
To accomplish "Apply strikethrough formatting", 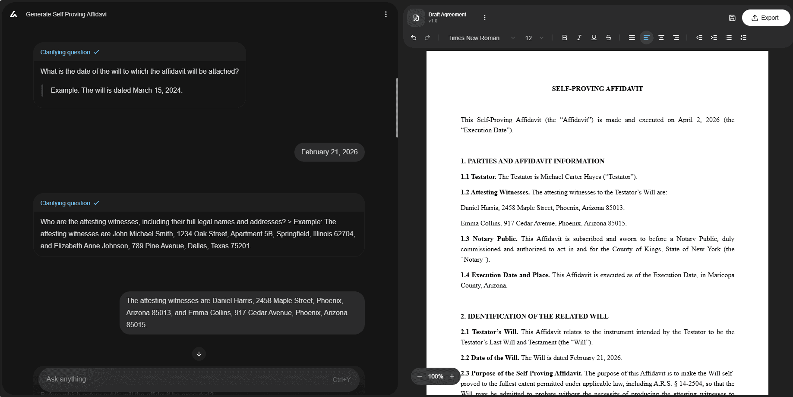I will pyautogui.click(x=608, y=38).
